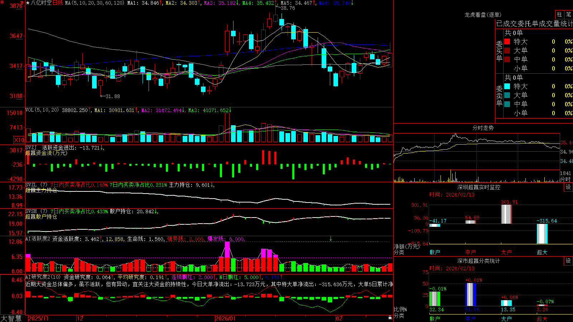573x322 pixels.
Task: Click the 54.89 中户 bar in realtime monitor
Action: pos(471,222)
